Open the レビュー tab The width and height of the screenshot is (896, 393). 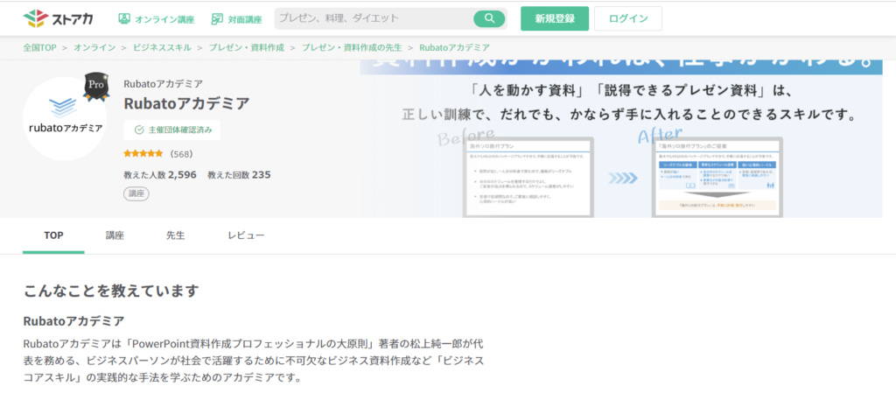pyautogui.click(x=246, y=235)
